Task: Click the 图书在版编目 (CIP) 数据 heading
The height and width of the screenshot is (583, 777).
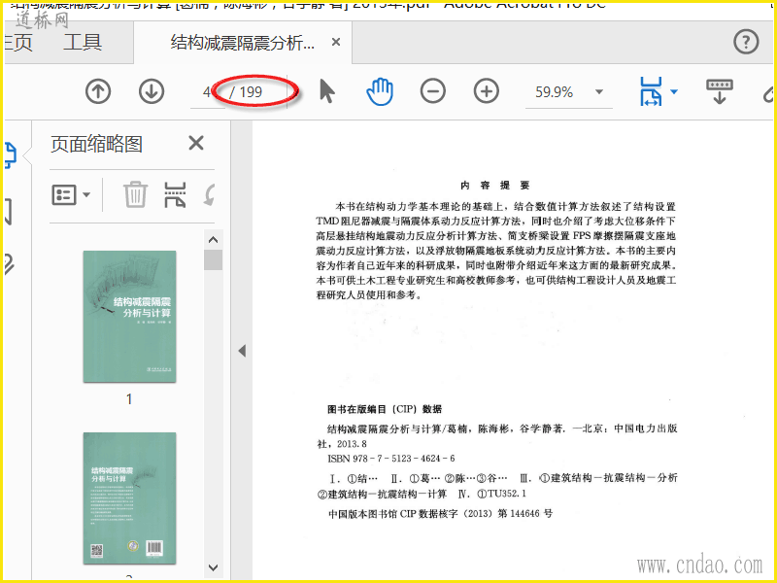Action: (385, 409)
